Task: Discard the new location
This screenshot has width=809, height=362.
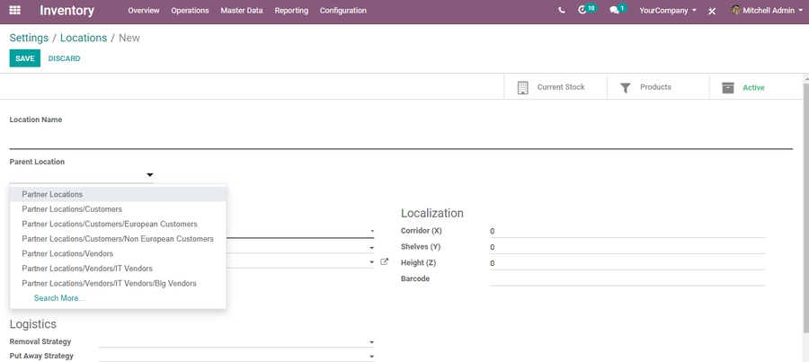Action: coord(64,58)
